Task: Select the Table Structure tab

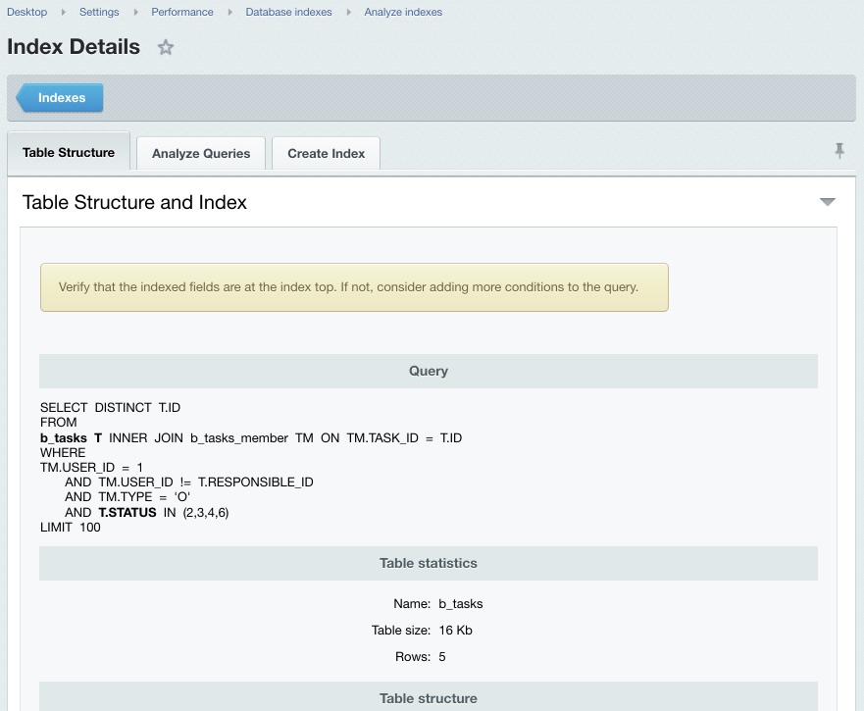Action: 69,152
